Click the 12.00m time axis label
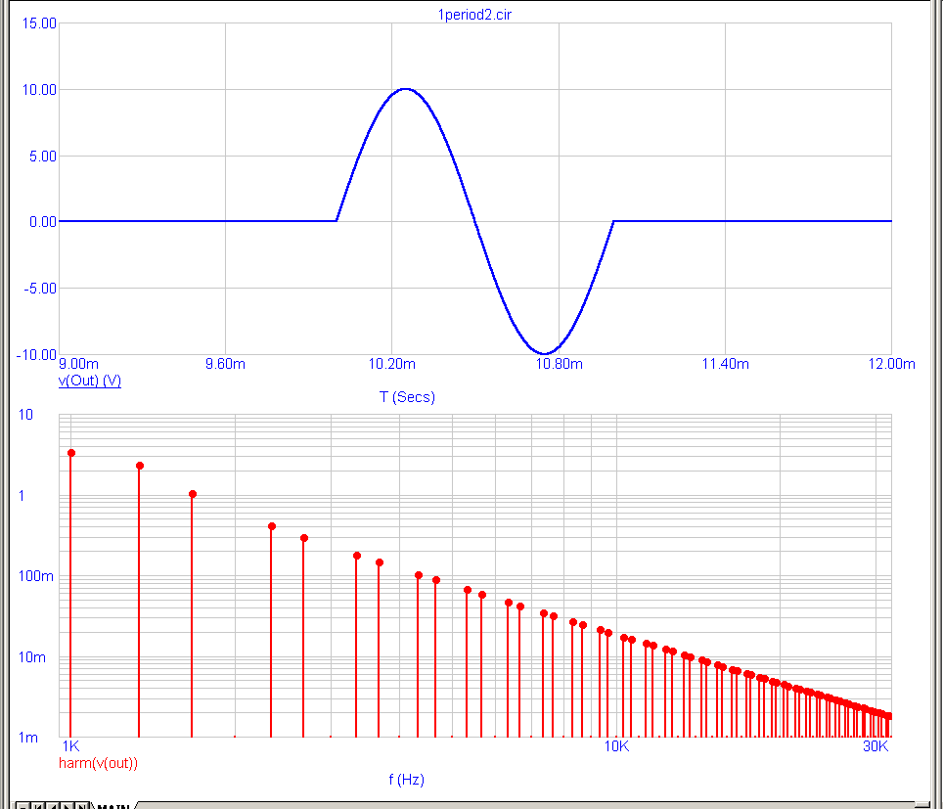The image size is (943, 809). click(892, 364)
